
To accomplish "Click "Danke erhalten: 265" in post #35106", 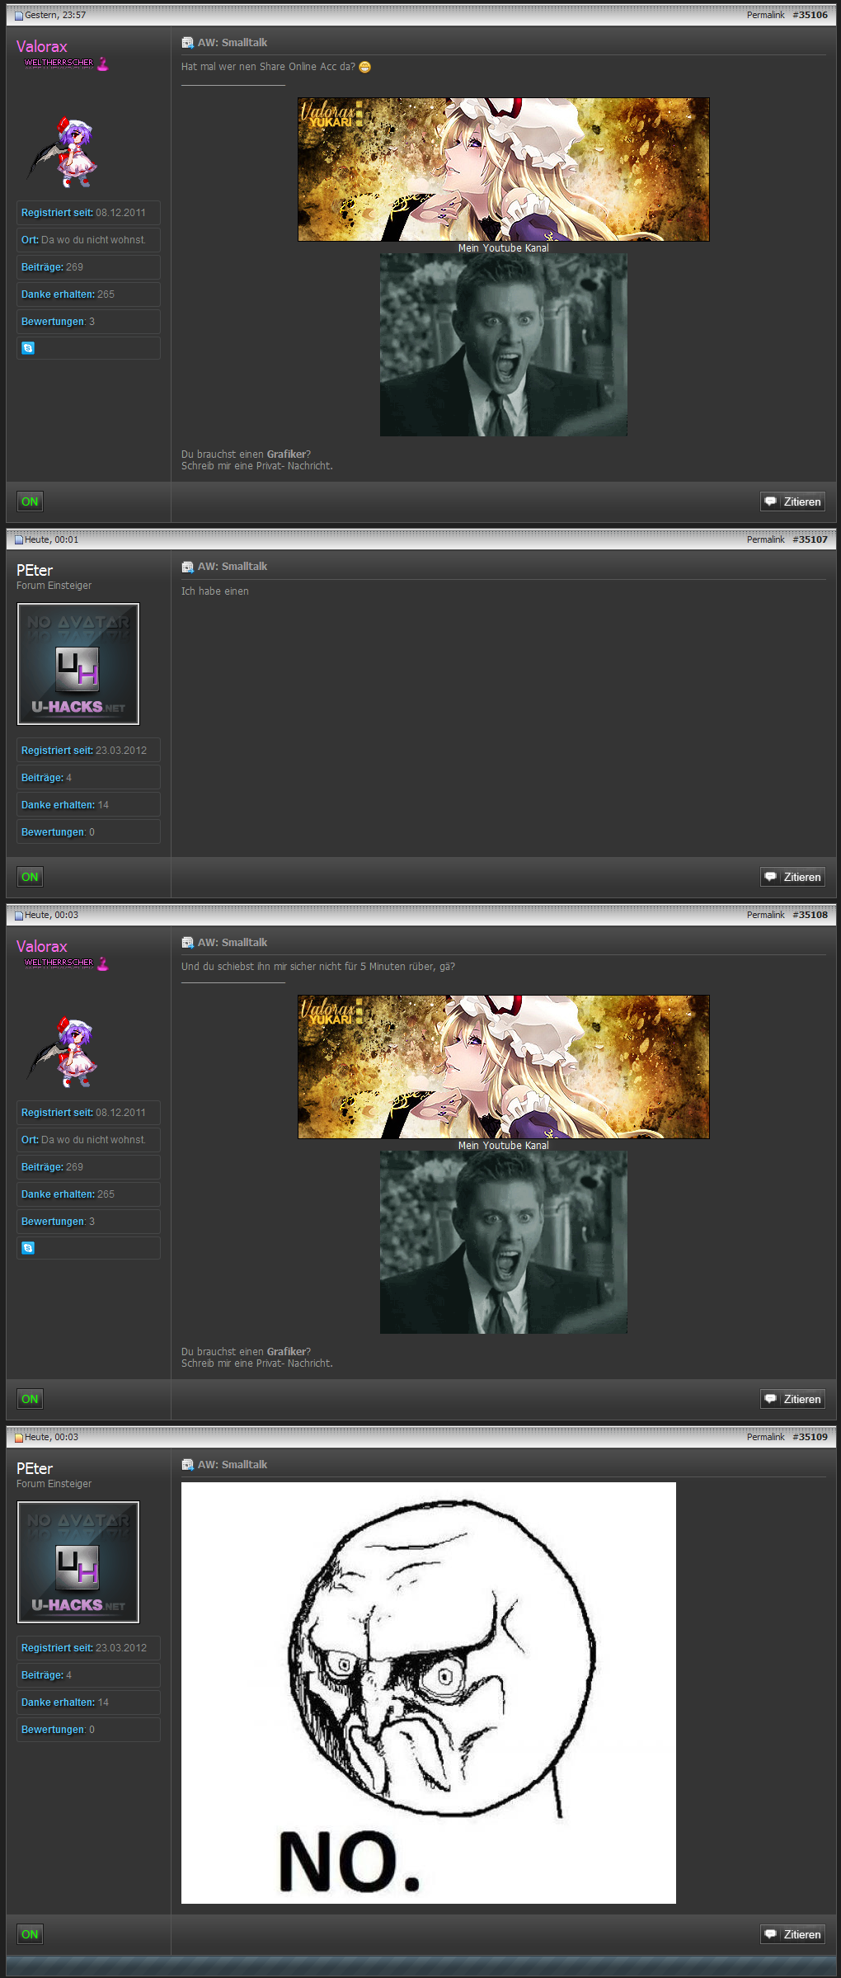I will (x=88, y=294).
